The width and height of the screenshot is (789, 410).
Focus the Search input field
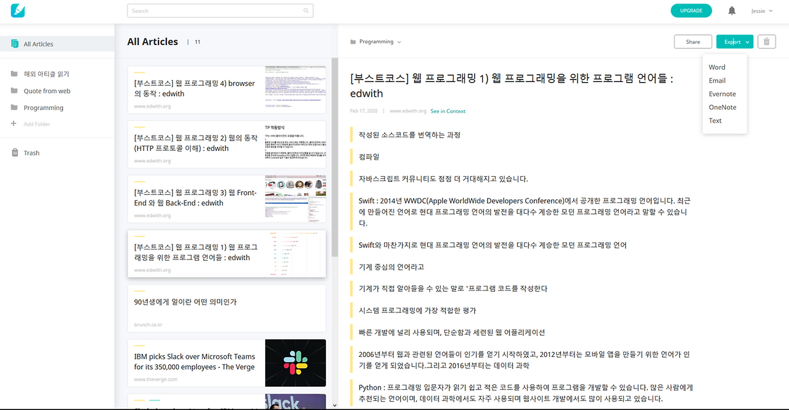220,10
